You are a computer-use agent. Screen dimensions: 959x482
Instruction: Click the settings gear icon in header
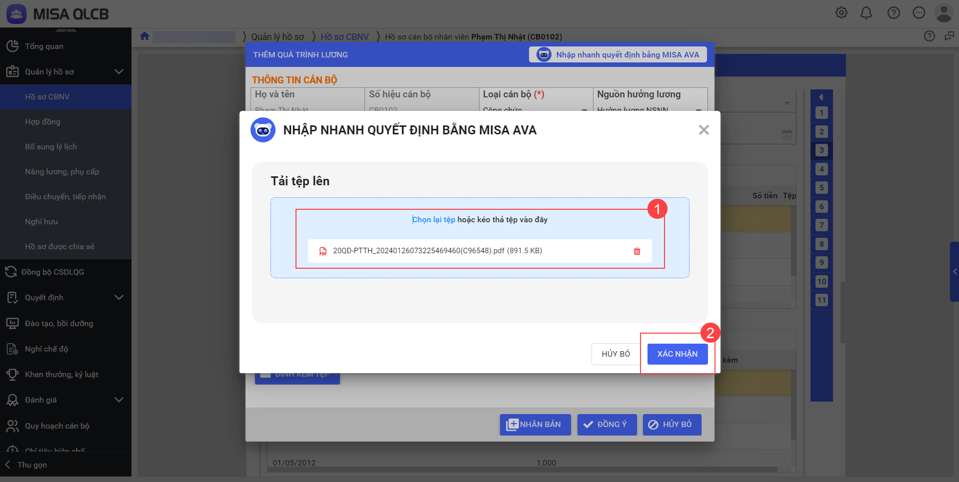[841, 13]
